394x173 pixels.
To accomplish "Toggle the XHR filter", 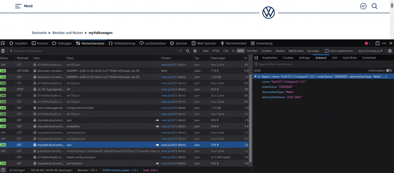I will click(x=240, y=51).
